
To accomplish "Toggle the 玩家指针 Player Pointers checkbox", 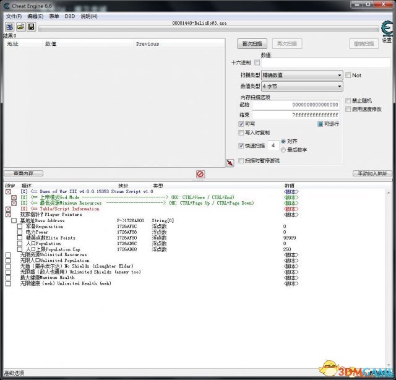I will click(8, 215).
